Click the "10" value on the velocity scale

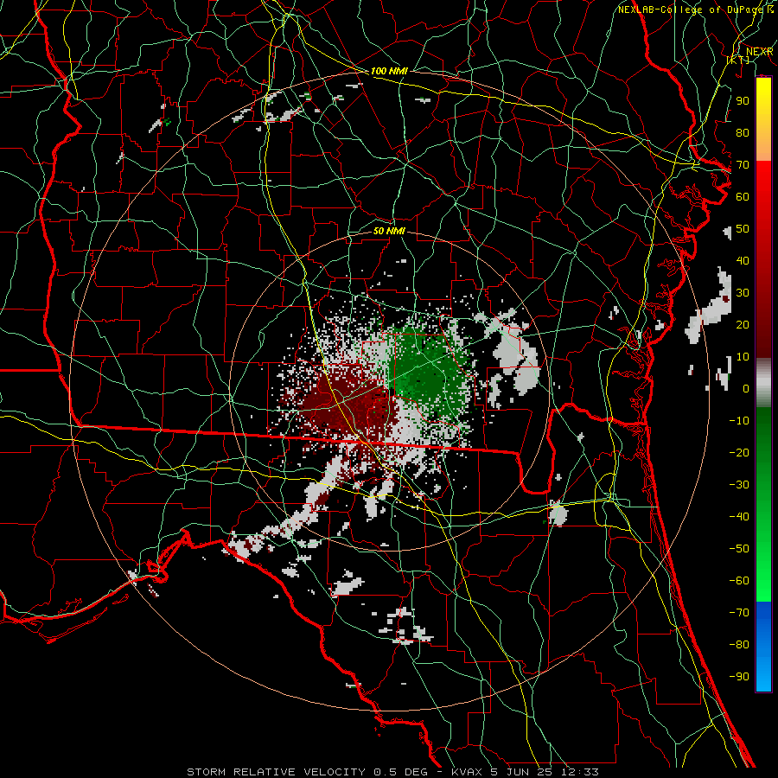pos(743,357)
